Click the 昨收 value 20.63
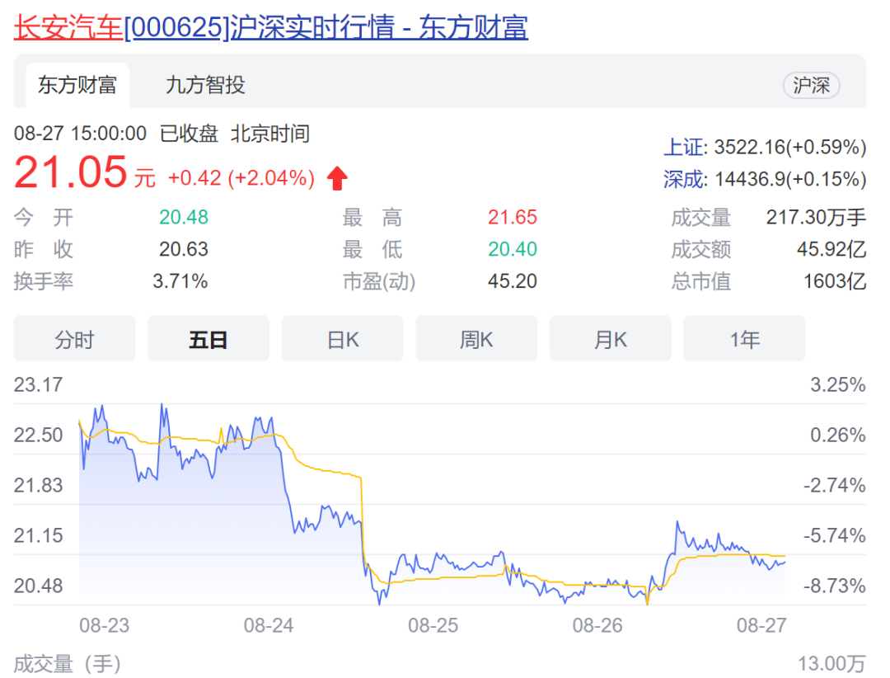 pyautogui.click(x=183, y=249)
